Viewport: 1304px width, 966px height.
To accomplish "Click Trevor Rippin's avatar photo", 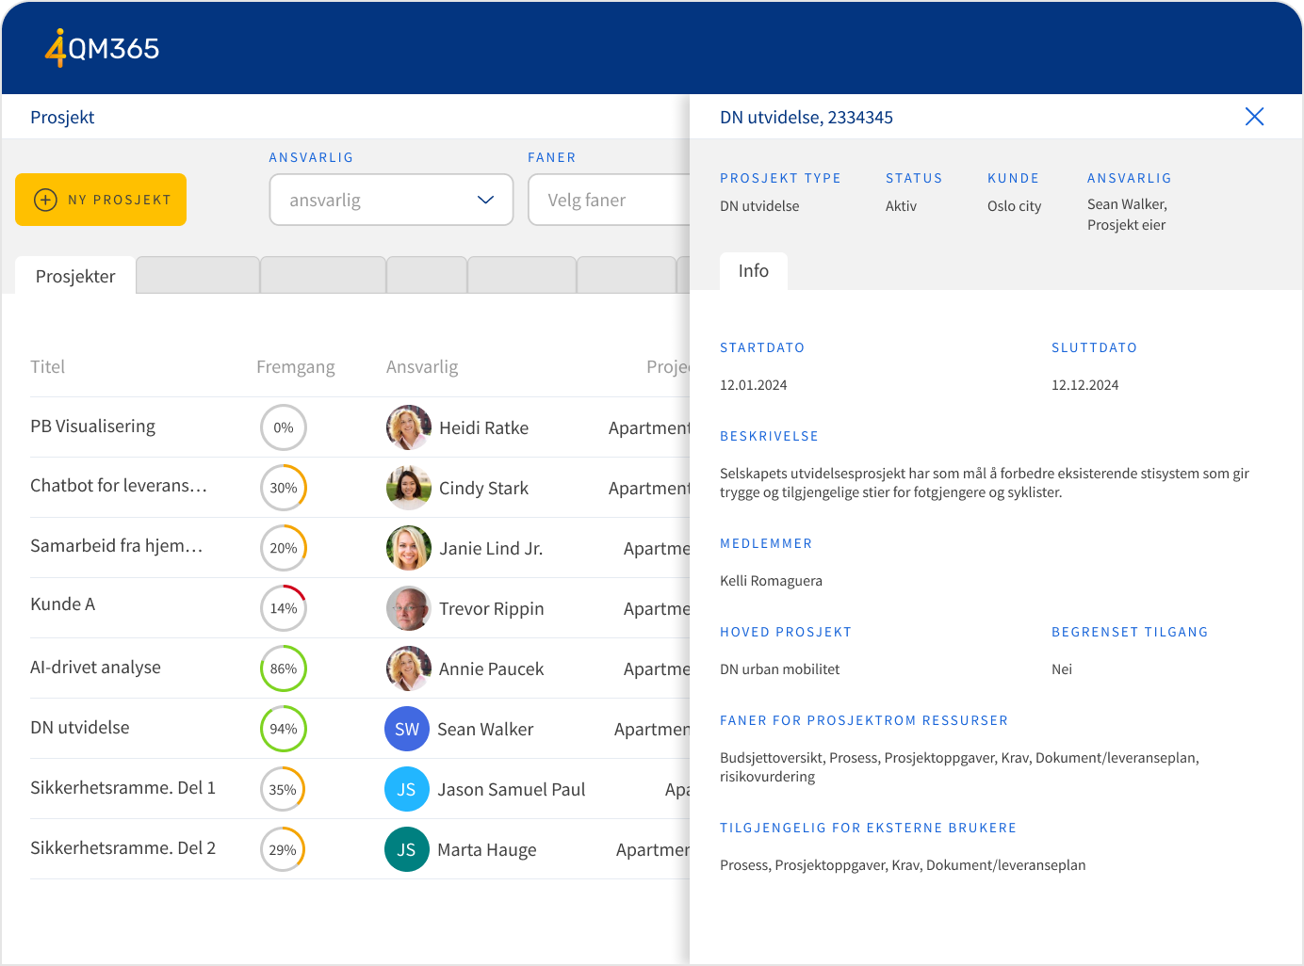I will pos(409,608).
